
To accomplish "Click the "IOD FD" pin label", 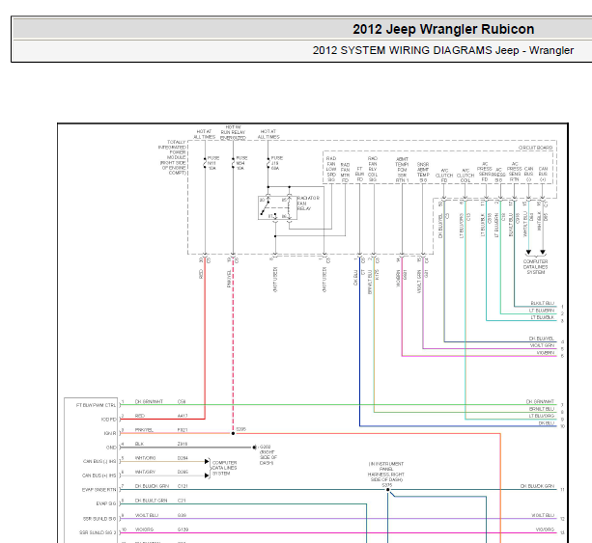I will click(108, 420).
